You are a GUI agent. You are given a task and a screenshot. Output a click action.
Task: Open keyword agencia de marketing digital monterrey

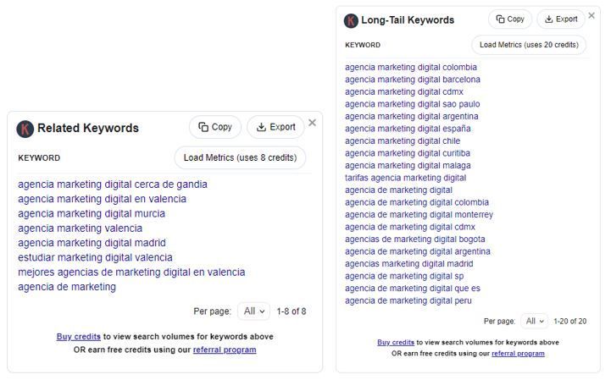pyautogui.click(x=419, y=214)
